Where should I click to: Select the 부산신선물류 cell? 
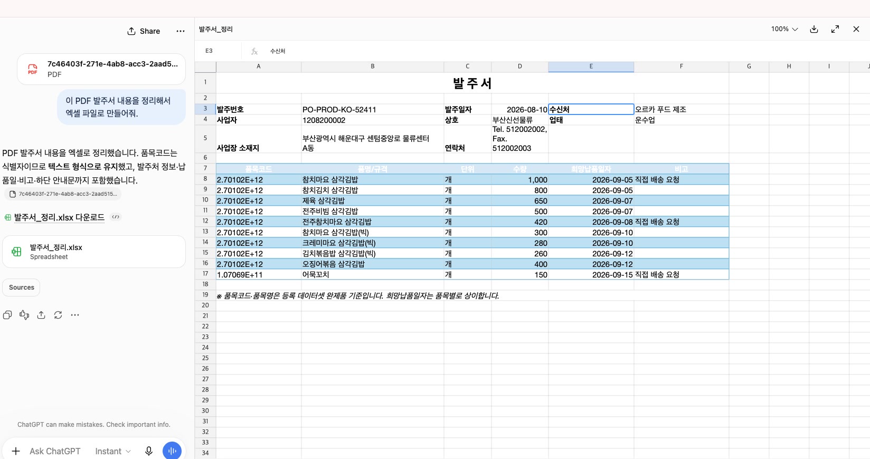click(x=520, y=120)
